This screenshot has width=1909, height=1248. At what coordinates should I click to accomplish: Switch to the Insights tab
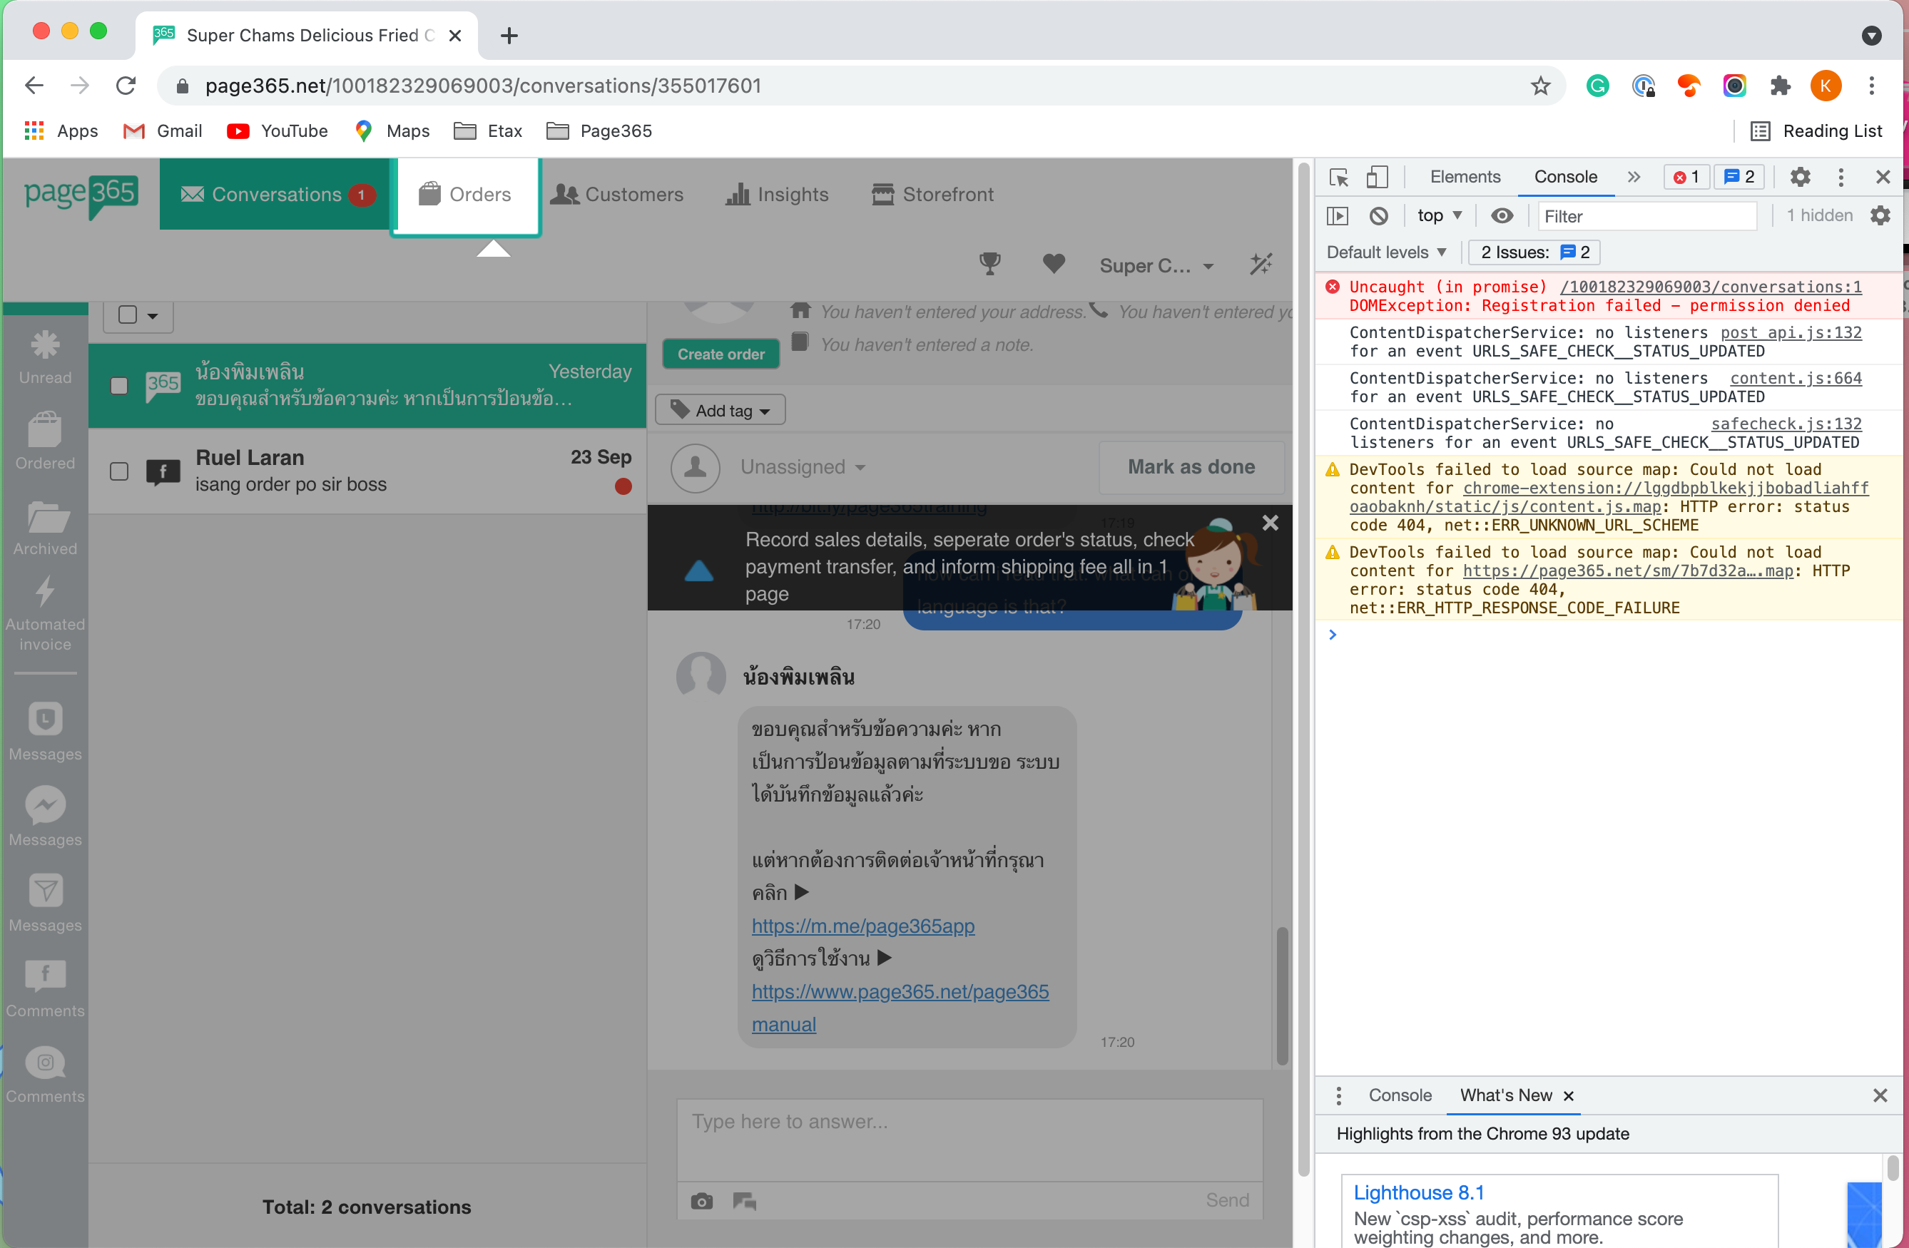tap(778, 193)
